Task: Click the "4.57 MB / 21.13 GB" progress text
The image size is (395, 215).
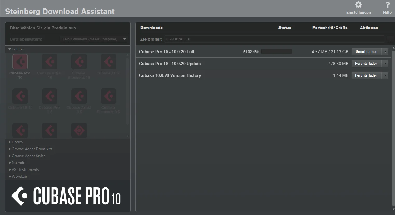Action: point(330,52)
